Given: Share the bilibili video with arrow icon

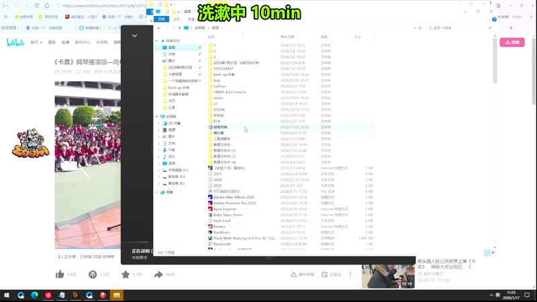Looking at the screenshot, I should [158, 274].
